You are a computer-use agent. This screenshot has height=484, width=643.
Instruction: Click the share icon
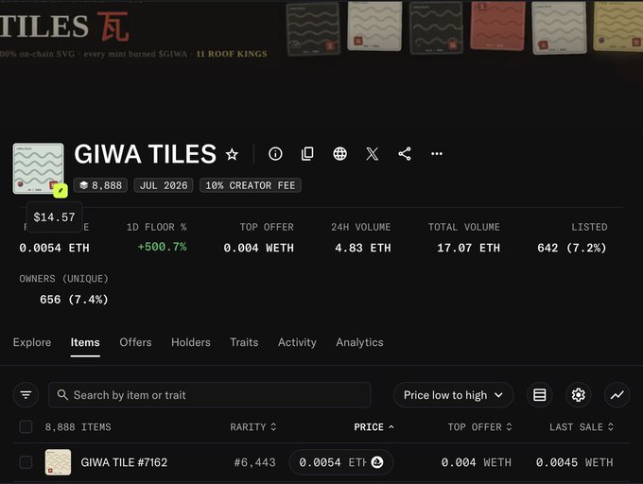click(x=405, y=154)
